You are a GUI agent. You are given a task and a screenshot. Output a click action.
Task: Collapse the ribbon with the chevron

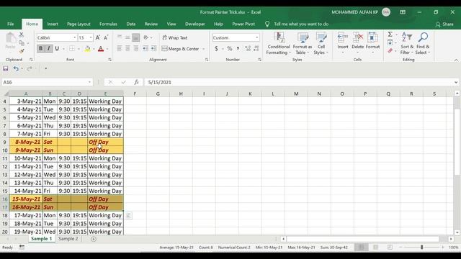[x=456, y=60]
